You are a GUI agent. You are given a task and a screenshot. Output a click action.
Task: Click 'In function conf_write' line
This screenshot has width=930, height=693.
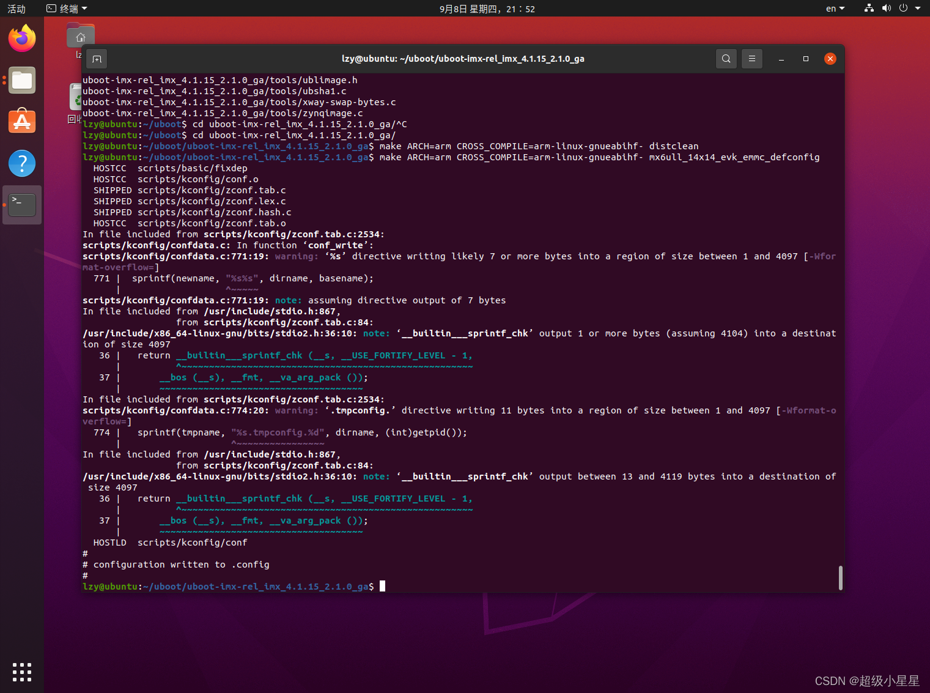pyautogui.click(x=228, y=245)
